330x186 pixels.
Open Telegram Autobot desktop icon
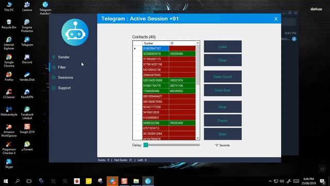pos(45,8)
